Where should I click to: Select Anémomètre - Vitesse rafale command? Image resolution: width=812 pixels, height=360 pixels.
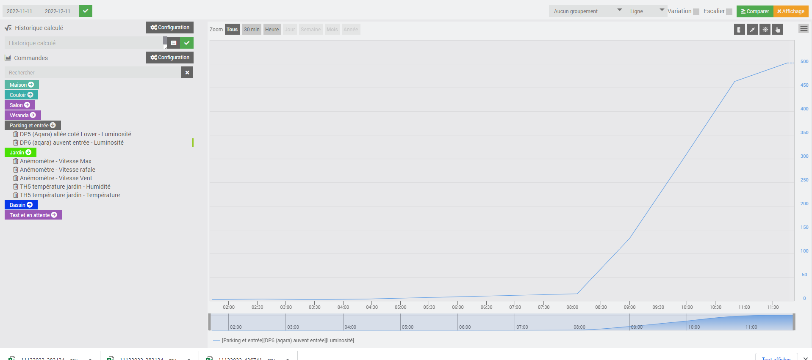58,170
